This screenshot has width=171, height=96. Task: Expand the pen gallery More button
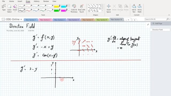[x=69, y=11]
